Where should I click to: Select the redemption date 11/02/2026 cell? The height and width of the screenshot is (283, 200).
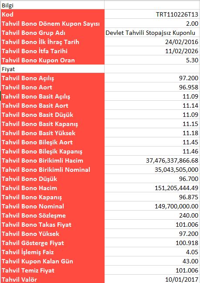click(152, 51)
